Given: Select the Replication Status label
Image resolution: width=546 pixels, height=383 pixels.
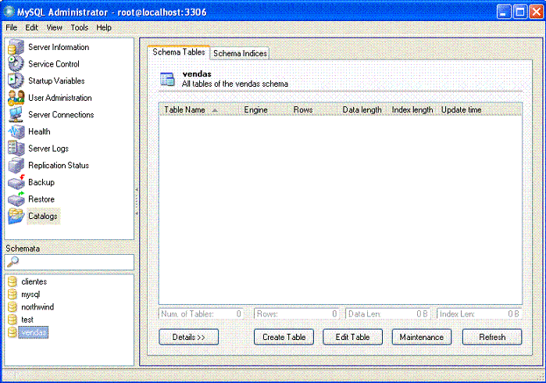Looking at the screenshot, I should click(59, 165).
